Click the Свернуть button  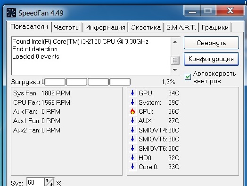pyautogui.click(x=211, y=43)
